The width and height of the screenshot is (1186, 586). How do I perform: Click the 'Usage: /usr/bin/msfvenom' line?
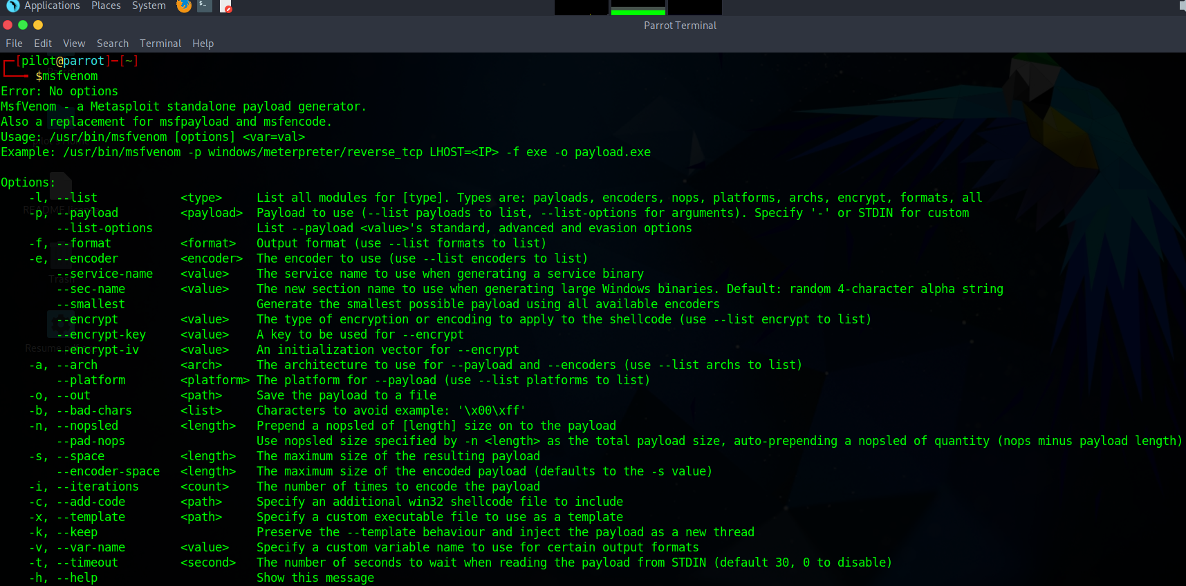tap(153, 137)
